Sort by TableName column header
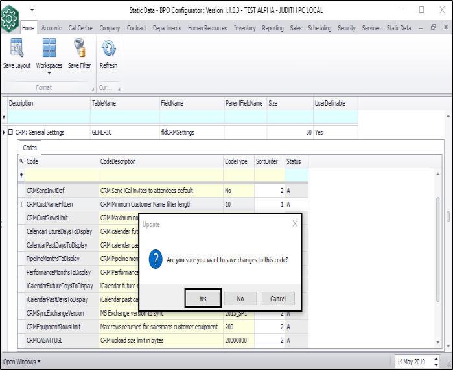Screen dimensions: 453x370 [x=125, y=103]
